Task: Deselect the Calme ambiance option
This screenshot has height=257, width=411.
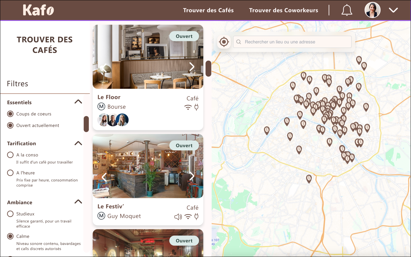Action: click(10, 236)
